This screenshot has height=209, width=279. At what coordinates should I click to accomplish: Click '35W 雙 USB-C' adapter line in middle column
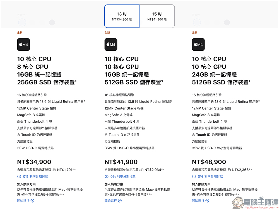click(129, 148)
